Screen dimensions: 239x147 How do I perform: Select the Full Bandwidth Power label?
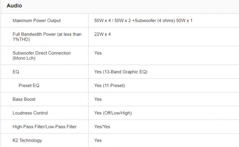[x=47, y=34]
